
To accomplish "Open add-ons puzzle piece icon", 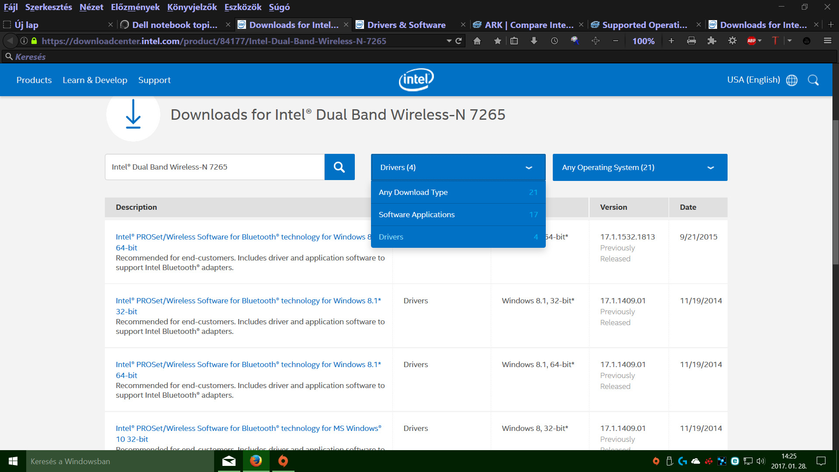I will click(712, 41).
